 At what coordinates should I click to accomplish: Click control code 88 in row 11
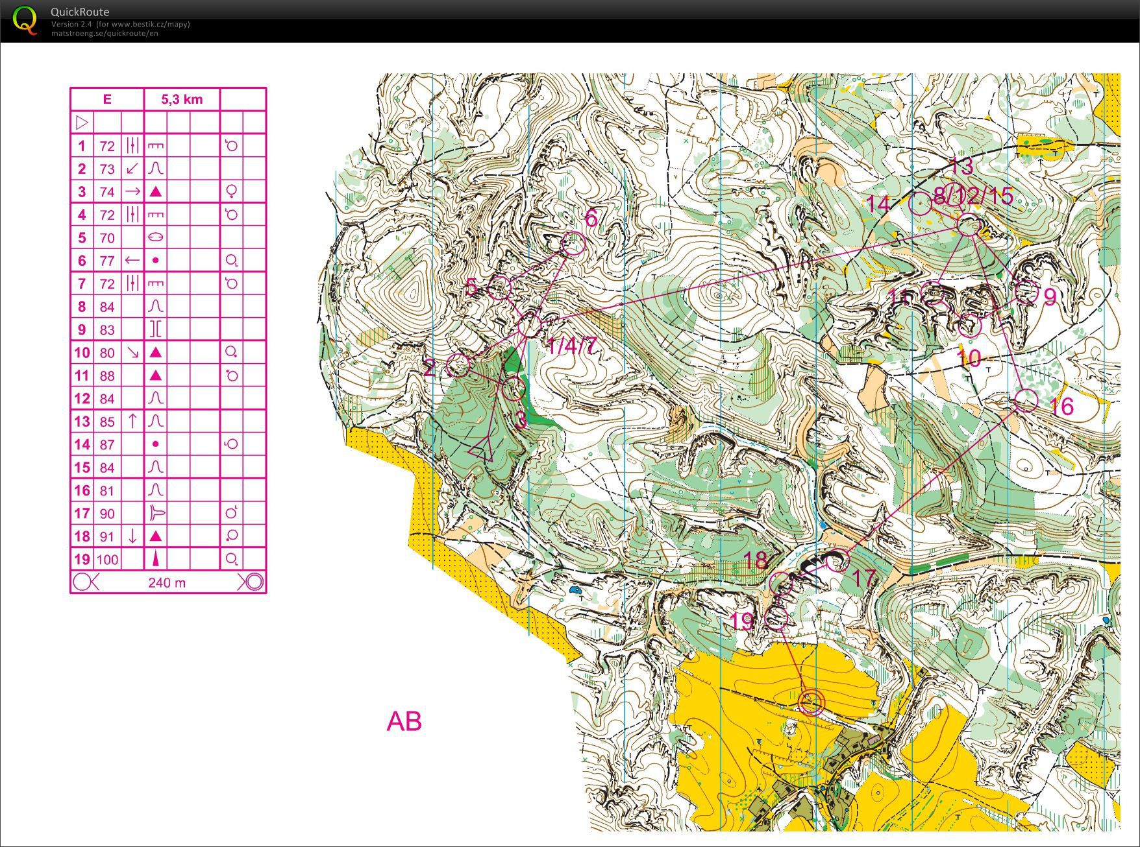point(107,376)
